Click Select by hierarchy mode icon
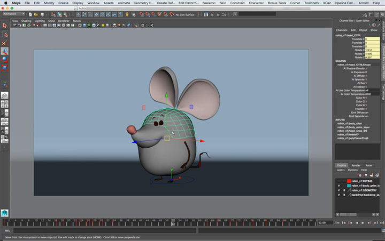385x241 pixels. pos(53,15)
